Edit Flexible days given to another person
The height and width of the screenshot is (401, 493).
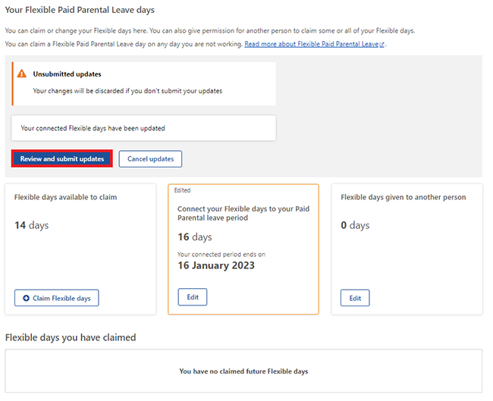tap(355, 298)
